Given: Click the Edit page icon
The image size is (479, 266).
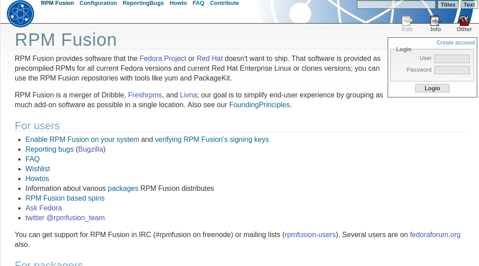Looking at the screenshot, I should [407, 21].
